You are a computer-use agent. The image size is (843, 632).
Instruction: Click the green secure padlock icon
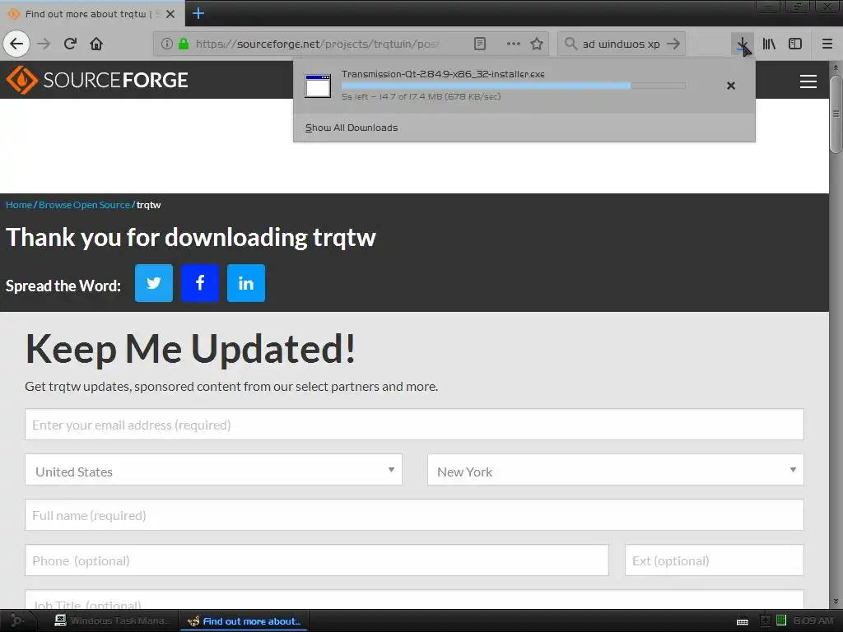[x=184, y=44]
